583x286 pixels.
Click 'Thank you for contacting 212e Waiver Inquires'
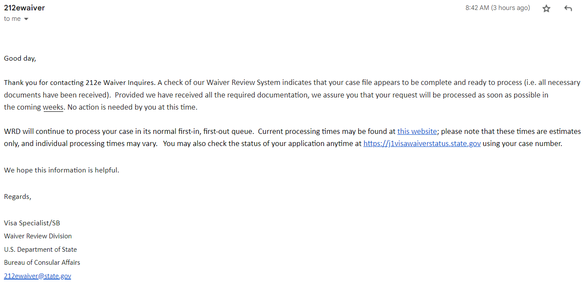79,82
